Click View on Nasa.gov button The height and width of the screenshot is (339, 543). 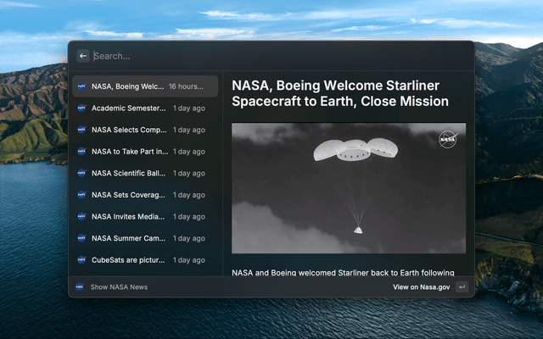[x=421, y=287]
